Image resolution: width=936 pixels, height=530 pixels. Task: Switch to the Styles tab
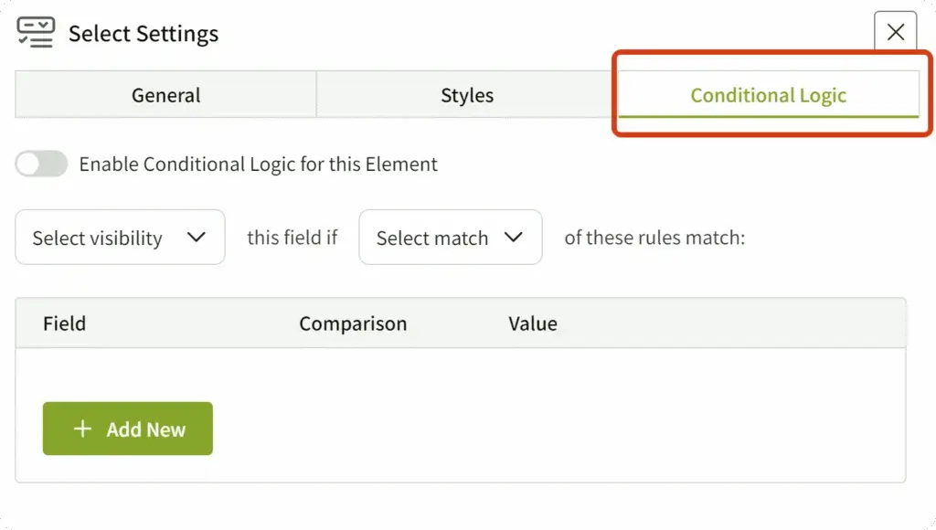pyautogui.click(x=466, y=95)
